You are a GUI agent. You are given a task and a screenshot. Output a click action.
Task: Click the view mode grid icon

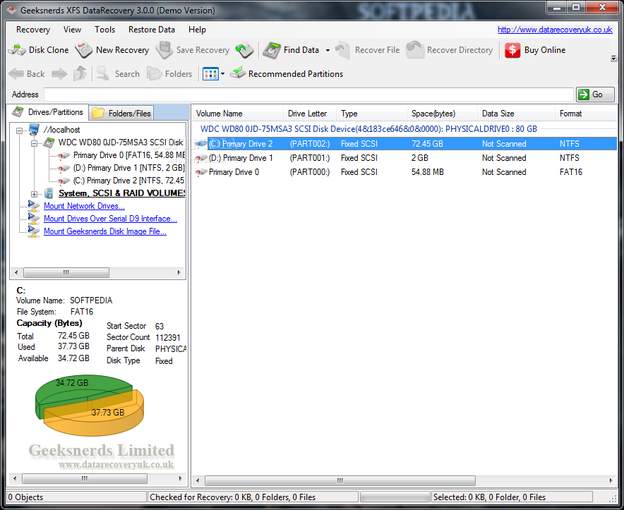coord(210,73)
